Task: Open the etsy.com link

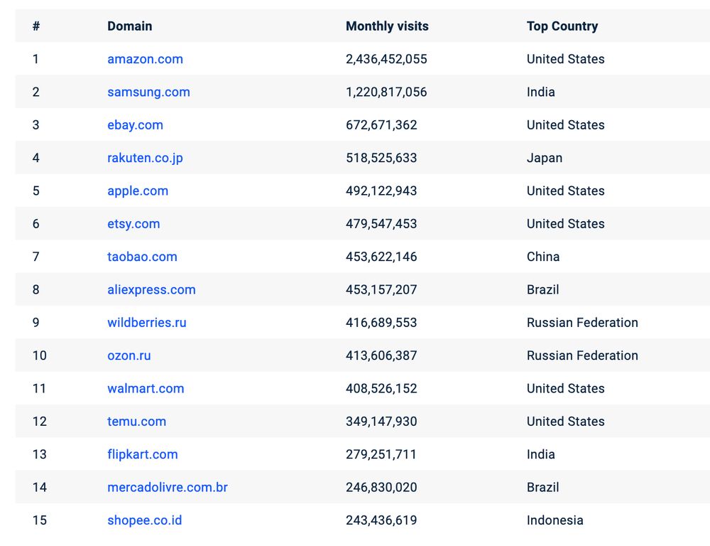Action: tap(133, 224)
